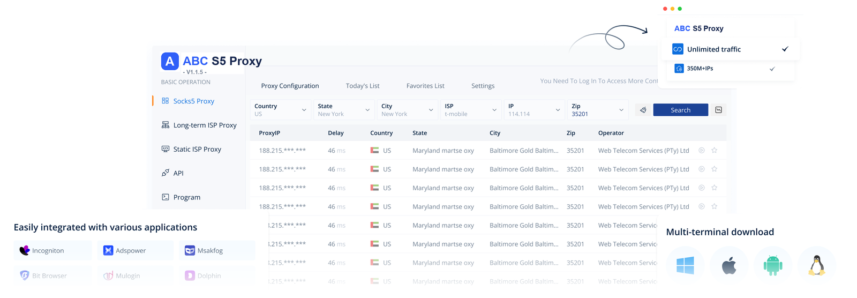Screen dimensions: 857x298
Task: Expand the ISP dropdown
Action: point(471,110)
